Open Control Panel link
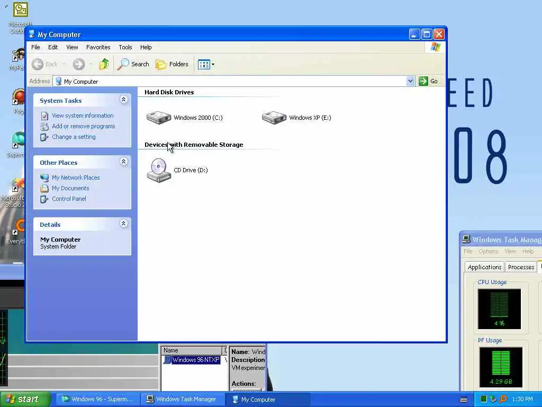 point(69,199)
